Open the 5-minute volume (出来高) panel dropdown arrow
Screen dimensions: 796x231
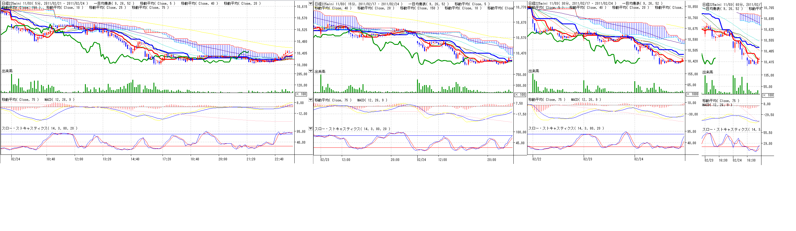[310, 71]
